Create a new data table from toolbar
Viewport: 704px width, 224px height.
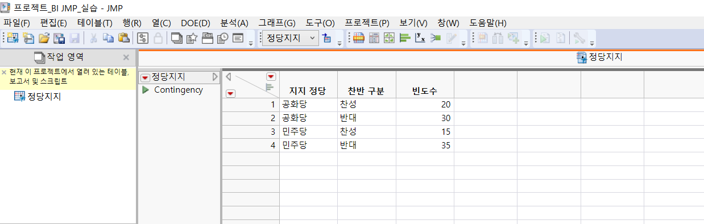coord(13,38)
